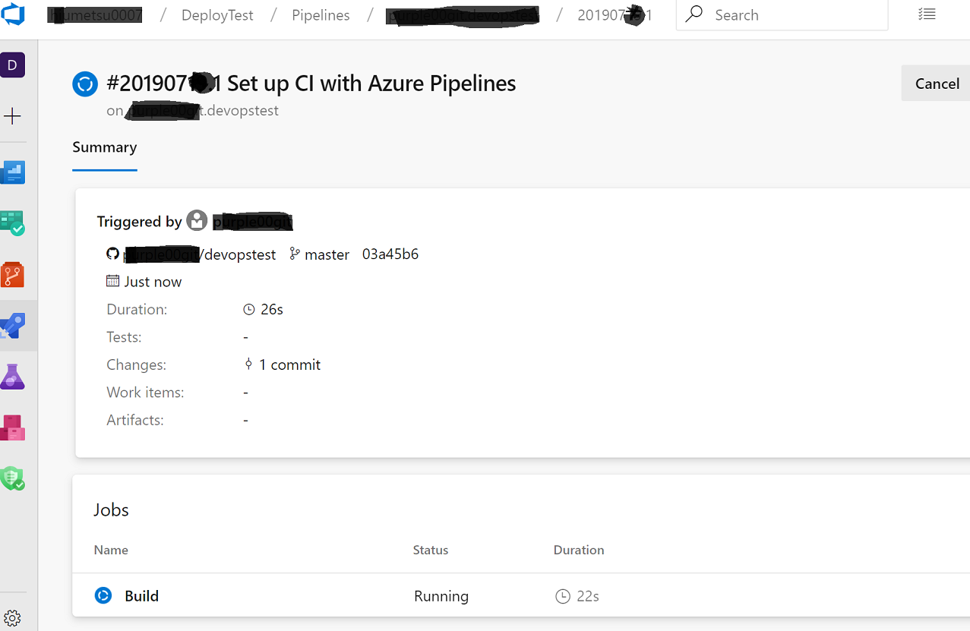Open the Build job in the Jobs list
This screenshot has height=631, width=970.
[x=141, y=595]
